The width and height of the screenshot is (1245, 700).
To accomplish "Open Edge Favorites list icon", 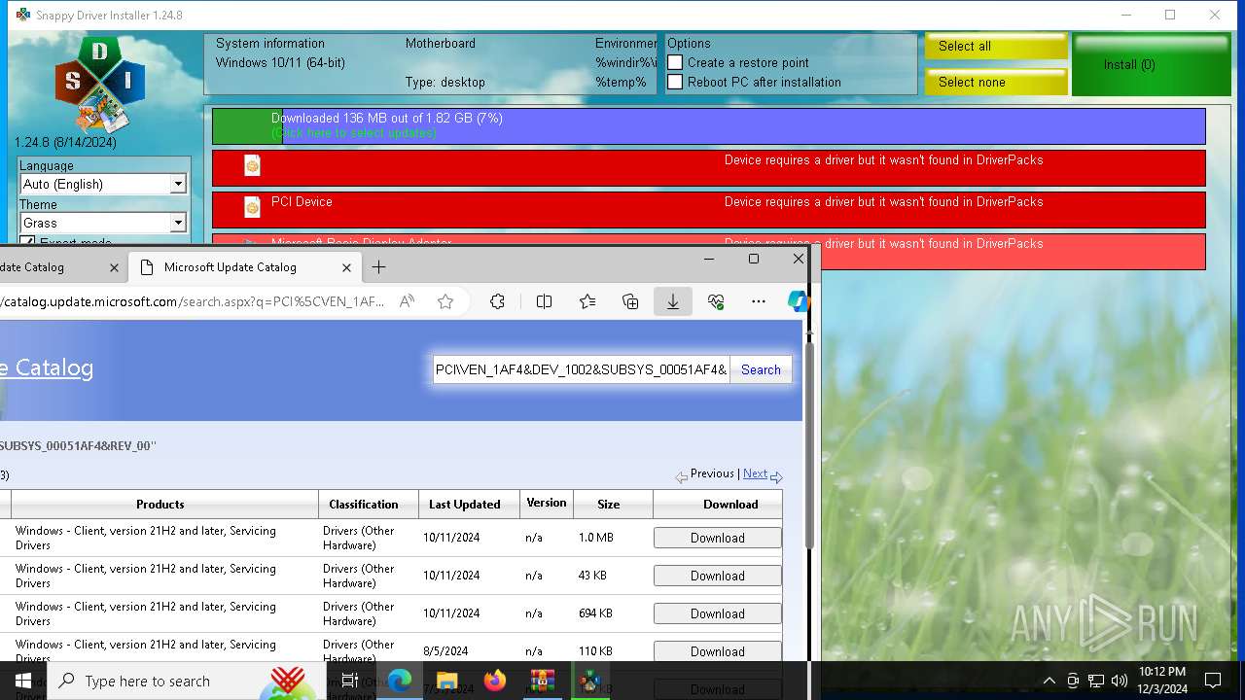I will [x=587, y=301].
